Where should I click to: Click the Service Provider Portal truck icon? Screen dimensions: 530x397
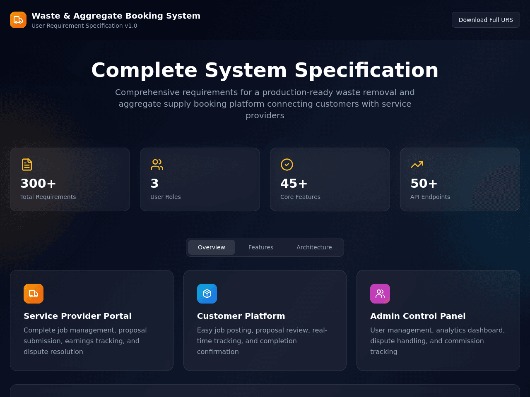[34, 294]
